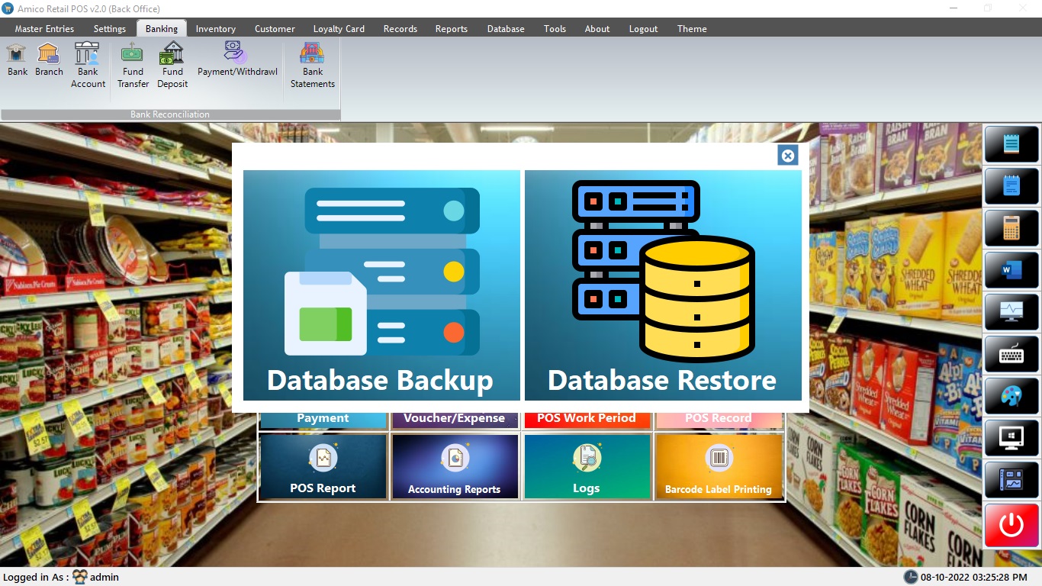Close the database backup/restore dialog
Image resolution: width=1042 pixels, height=586 pixels.
click(x=788, y=156)
